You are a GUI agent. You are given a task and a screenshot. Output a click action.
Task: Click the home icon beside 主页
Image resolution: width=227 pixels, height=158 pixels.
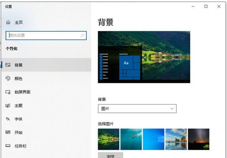coord(8,22)
